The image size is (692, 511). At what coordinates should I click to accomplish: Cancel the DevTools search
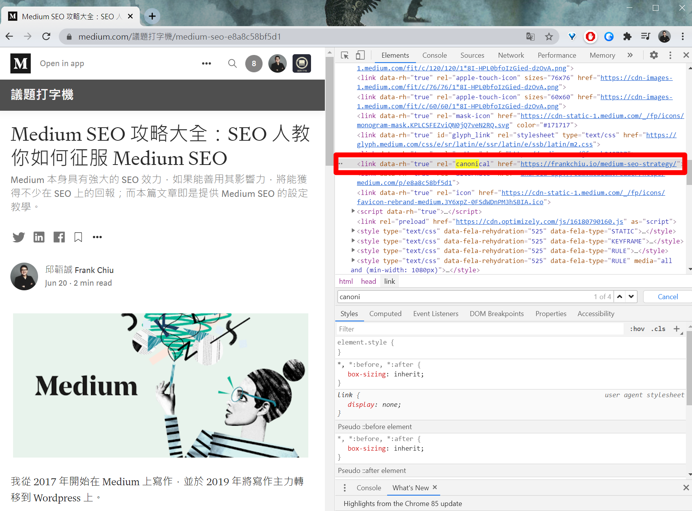tap(667, 297)
